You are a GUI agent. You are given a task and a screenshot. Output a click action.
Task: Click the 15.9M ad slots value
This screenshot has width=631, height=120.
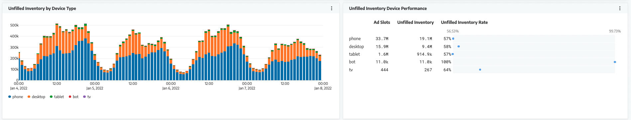tap(382, 46)
